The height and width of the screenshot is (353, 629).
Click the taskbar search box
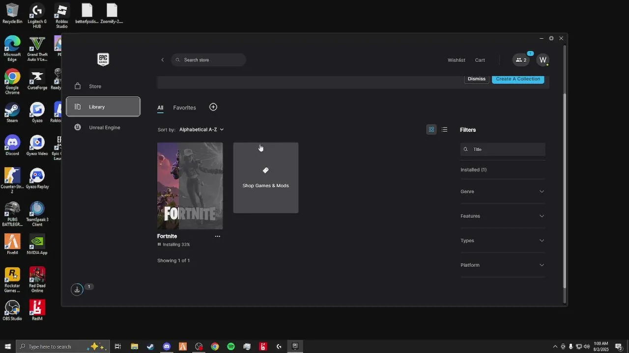[62, 347]
